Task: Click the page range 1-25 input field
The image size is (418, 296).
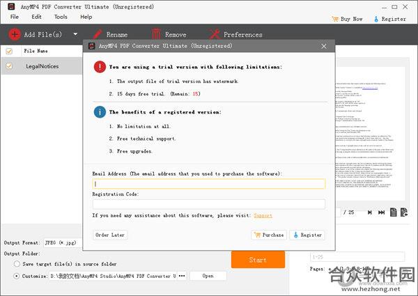Action: [357, 257]
